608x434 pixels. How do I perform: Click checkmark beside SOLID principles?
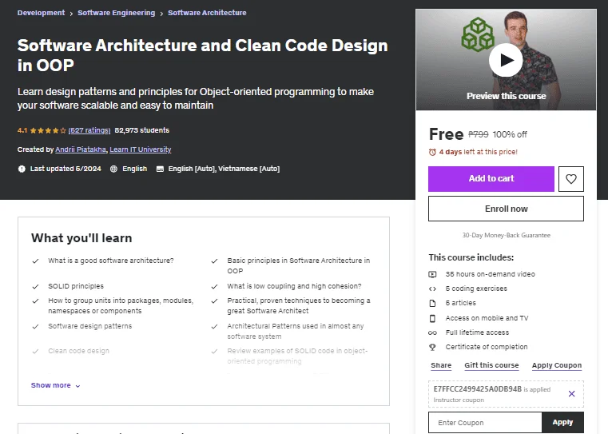[35, 287]
